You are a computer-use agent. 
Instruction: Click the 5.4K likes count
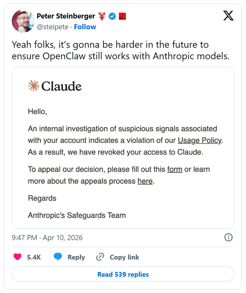[x=34, y=257]
